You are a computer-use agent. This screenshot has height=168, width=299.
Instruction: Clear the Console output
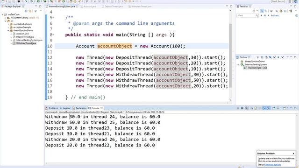pyautogui.click(x=252, y=108)
